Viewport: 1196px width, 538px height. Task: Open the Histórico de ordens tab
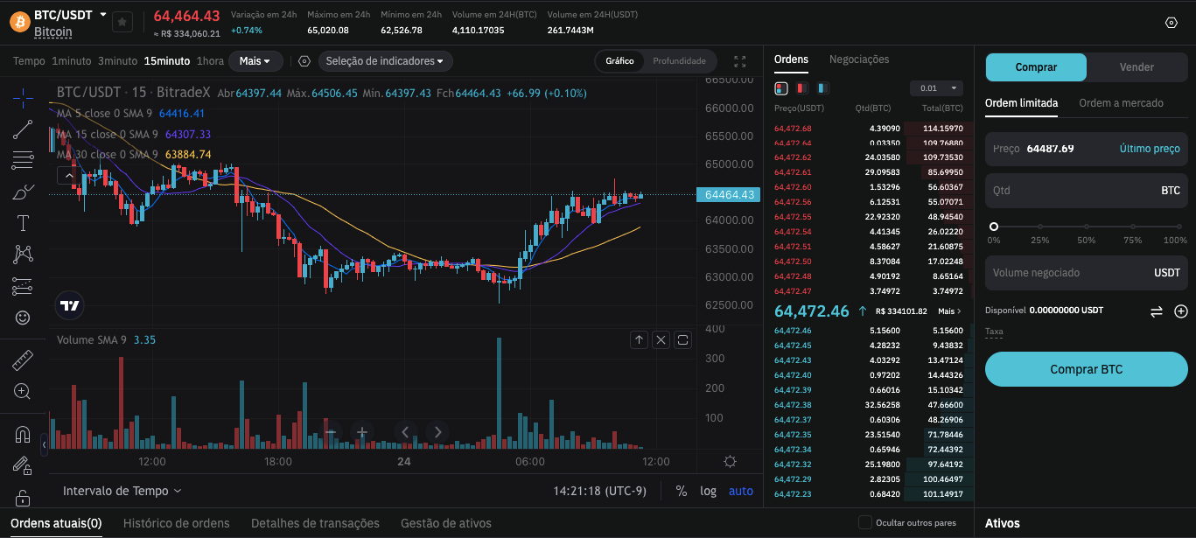pos(176,522)
